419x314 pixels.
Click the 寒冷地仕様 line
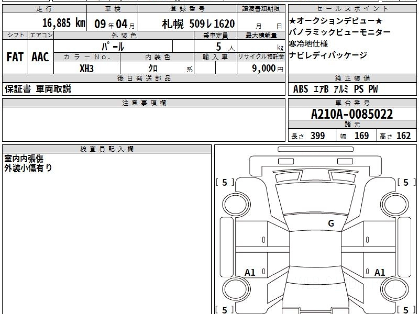[309, 44]
